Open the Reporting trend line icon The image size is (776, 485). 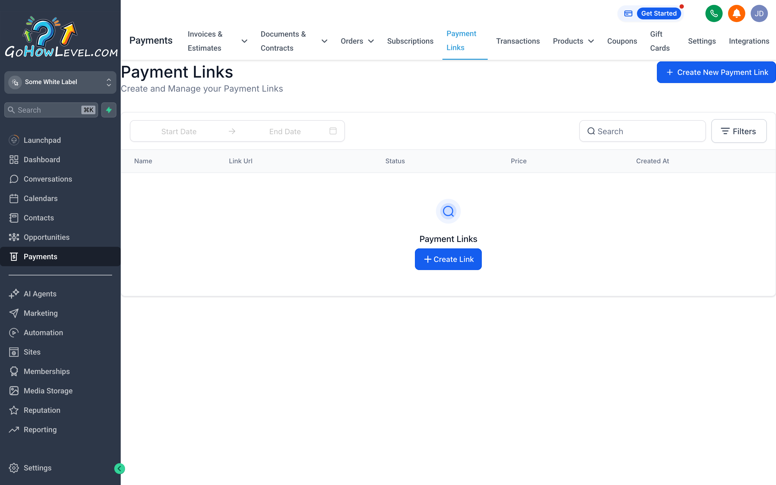click(x=14, y=429)
